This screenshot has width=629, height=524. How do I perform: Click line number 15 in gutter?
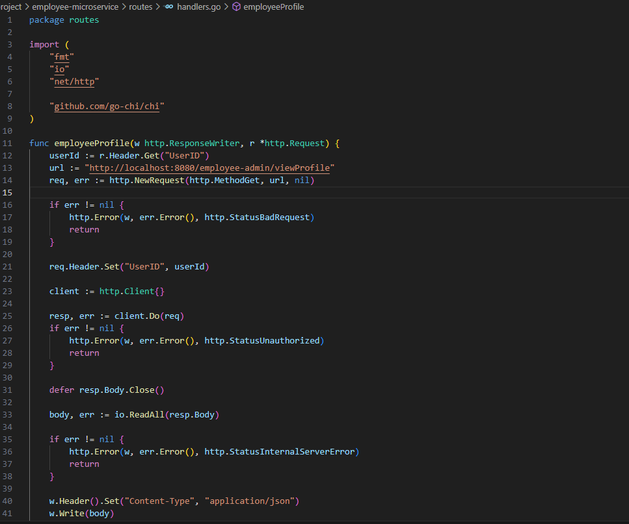coord(7,193)
